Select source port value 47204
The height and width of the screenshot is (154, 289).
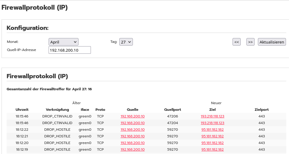click(x=172, y=123)
